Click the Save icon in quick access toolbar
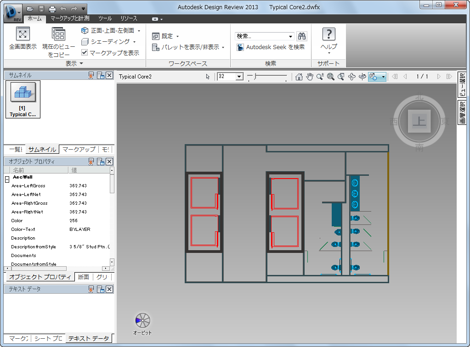The height and width of the screenshot is (347, 470). point(41,9)
